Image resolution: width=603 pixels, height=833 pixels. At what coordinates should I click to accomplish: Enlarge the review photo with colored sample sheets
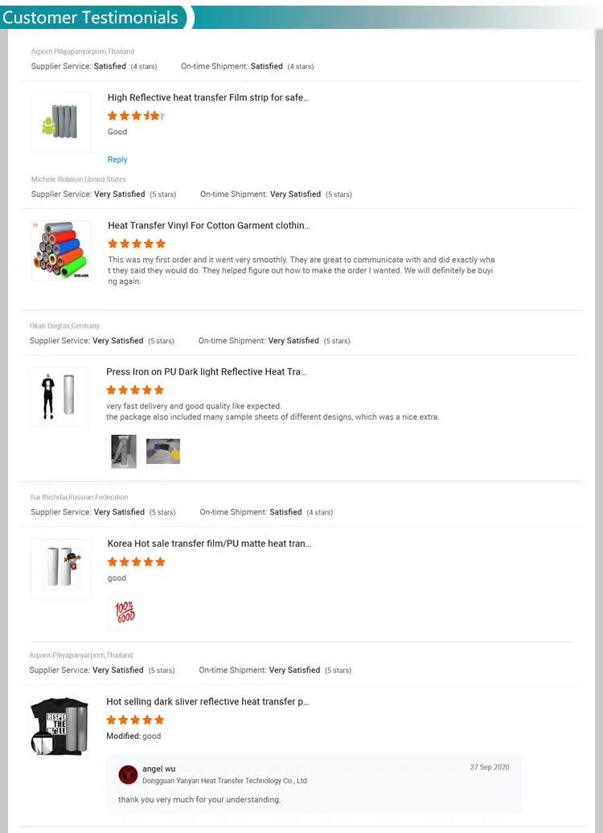click(x=163, y=451)
